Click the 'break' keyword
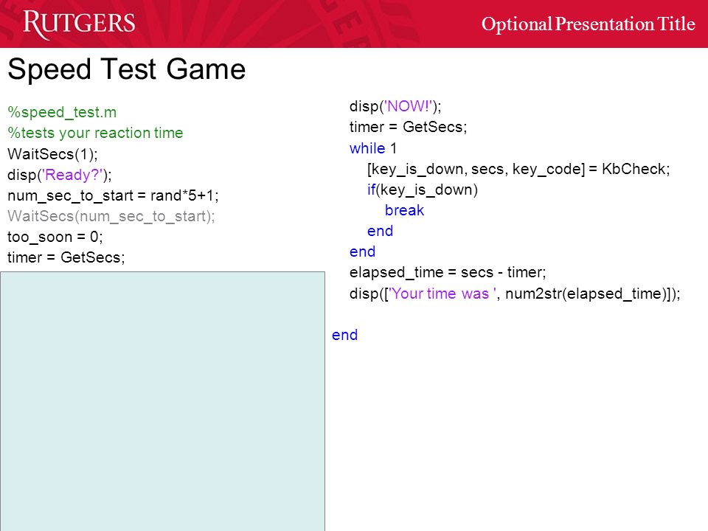The height and width of the screenshot is (531, 708). (x=404, y=210)
